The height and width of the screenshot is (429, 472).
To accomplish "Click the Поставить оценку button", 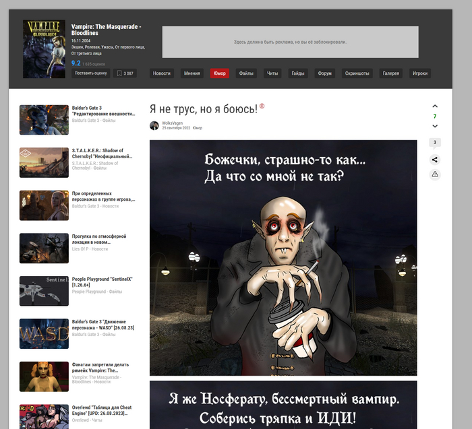I will (90, 73).
